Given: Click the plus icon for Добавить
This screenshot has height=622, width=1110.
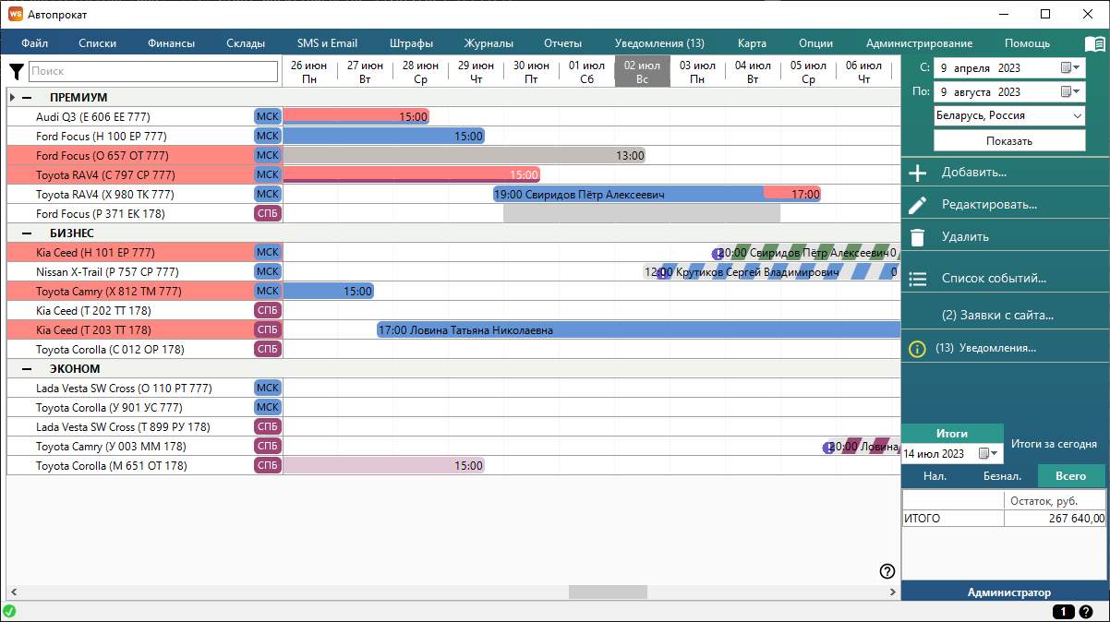Looking at the screenshot, I should (x=917, y=173).
